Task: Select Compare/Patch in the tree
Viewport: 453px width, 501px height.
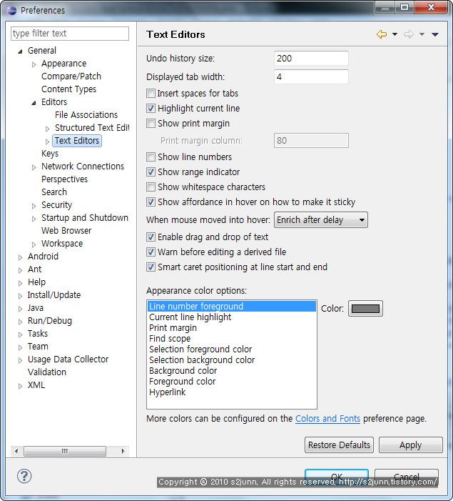Action: pos(71,76)
